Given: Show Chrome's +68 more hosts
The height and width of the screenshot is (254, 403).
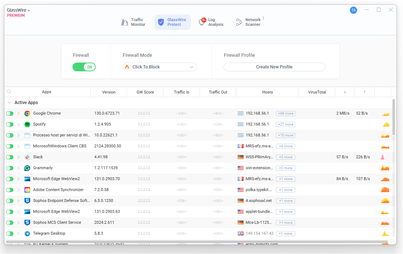Looking at the screenshot, I should (285, 114).
